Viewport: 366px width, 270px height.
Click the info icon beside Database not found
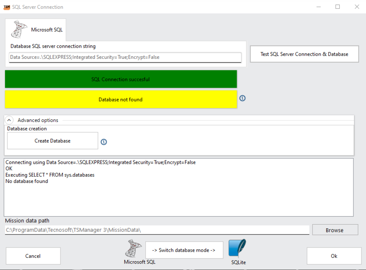click(242, 98)
